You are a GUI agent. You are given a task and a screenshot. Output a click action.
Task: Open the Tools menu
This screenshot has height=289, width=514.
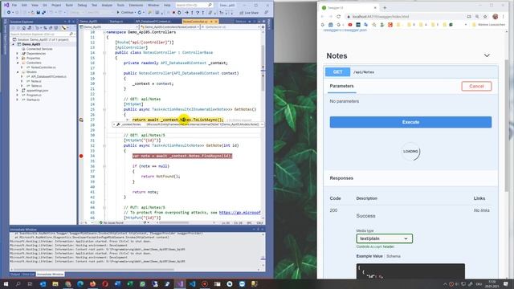click(x=120, y=6)
